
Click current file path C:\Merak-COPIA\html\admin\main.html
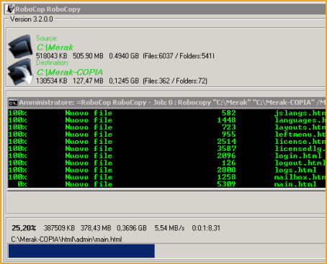click(66, 240)
